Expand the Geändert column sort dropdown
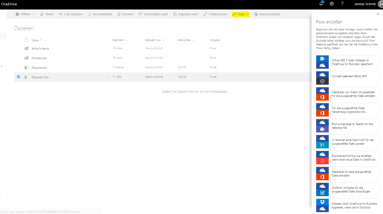This screenshot has width=383, height=214. tap(126, 40)
